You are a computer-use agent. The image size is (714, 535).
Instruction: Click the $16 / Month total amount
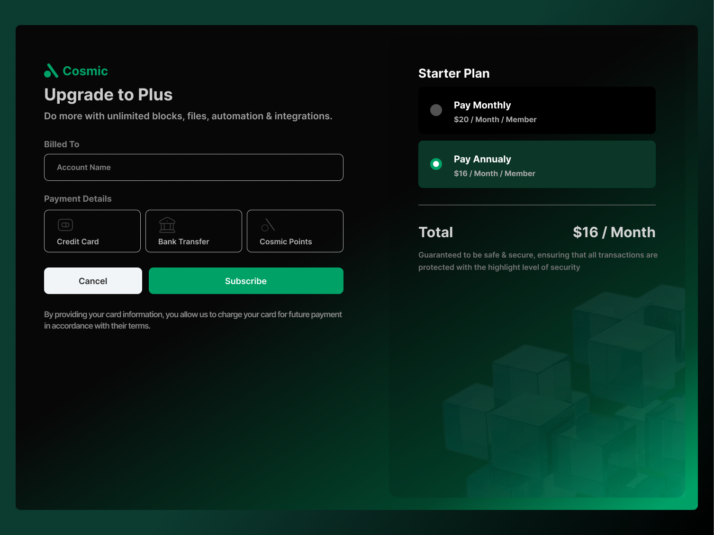tap(614, 232)
